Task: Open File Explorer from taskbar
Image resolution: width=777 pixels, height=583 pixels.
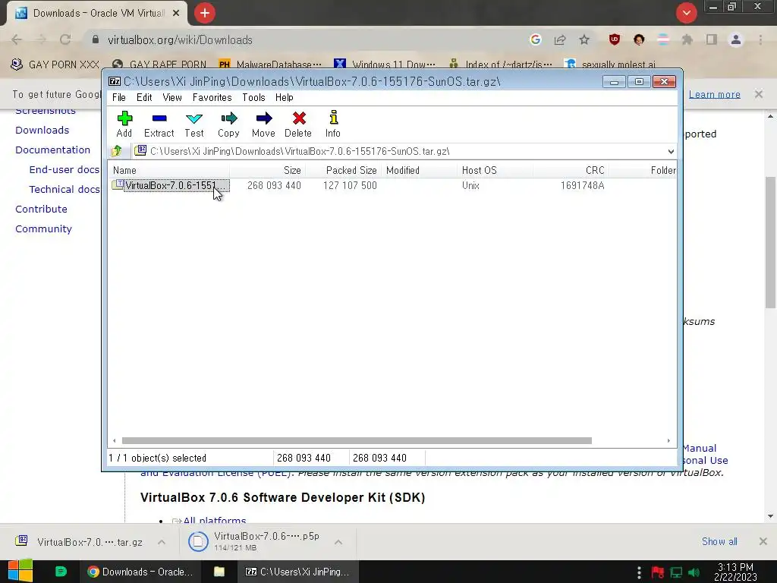Action: [219, 572]
